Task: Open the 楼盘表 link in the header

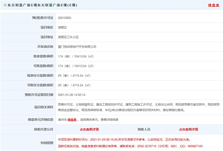Action: [214, 5]
